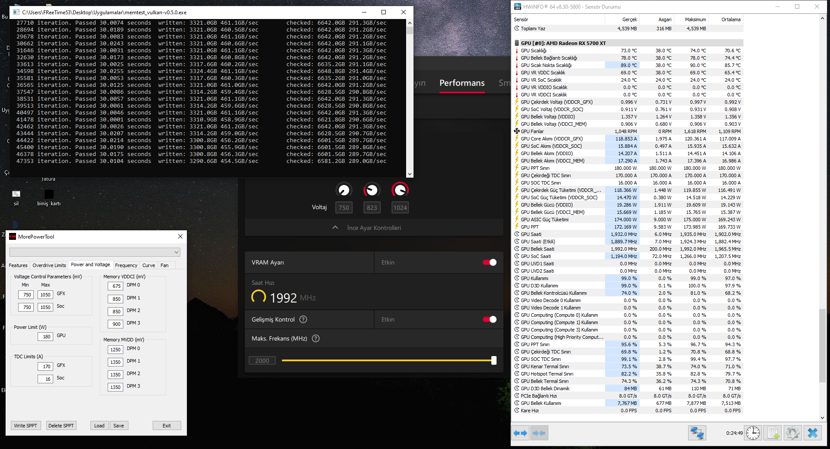Toggle the Gelişmiş Kontrol Etkin switch
830x449 pixels.
[490, 319]
